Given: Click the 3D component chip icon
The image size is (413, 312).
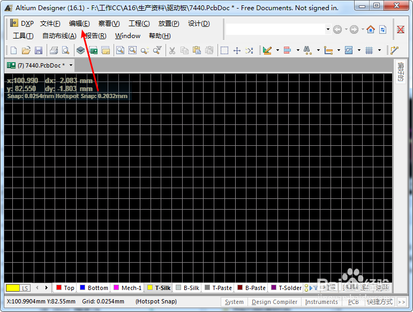Looking at the screenshot, I should click(x=80, y=50).
